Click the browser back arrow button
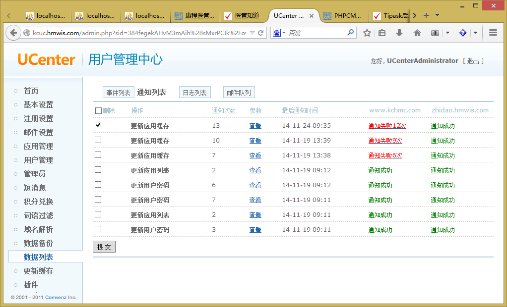The height and width of the screenshot is (307, 507). pyautogui.click(x=13, y=33)
